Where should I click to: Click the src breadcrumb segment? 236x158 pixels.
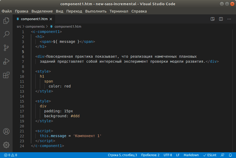tap(19, 26)
